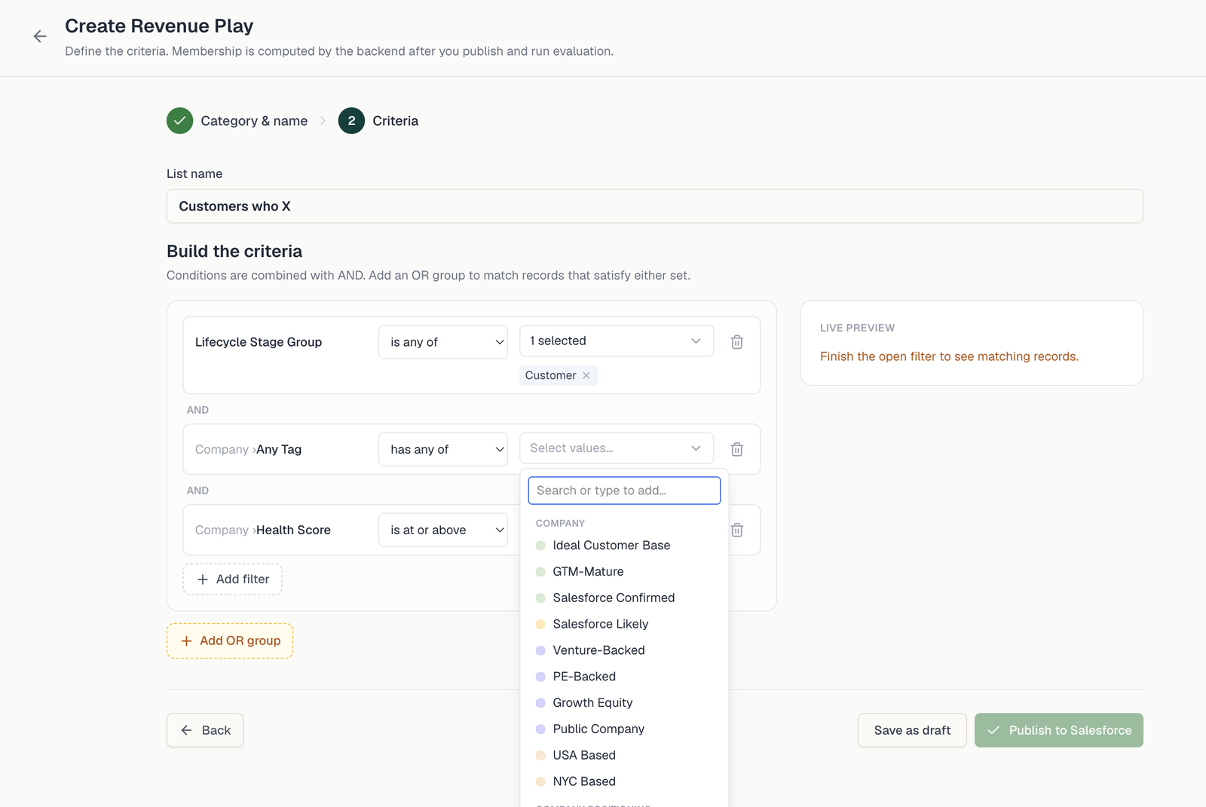Open the '1 selected' values dropdown
The width and height of the screenshot is (1206, 807).
tap(617, 341)
